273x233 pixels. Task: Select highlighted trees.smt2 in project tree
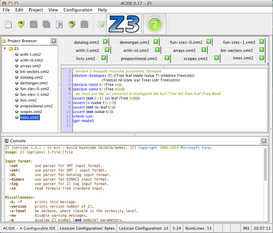(x=30, y=117)
